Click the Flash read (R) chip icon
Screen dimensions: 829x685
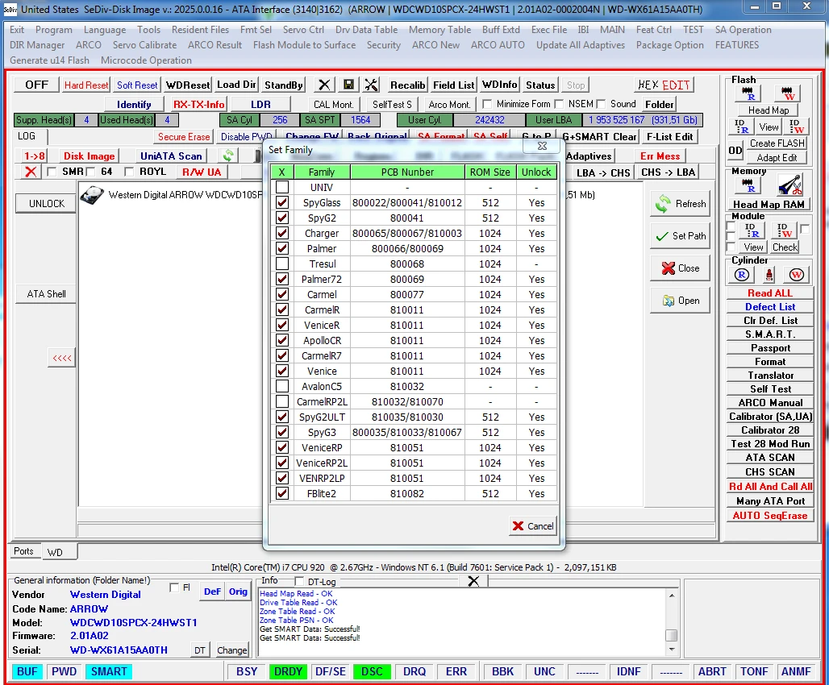748,93
